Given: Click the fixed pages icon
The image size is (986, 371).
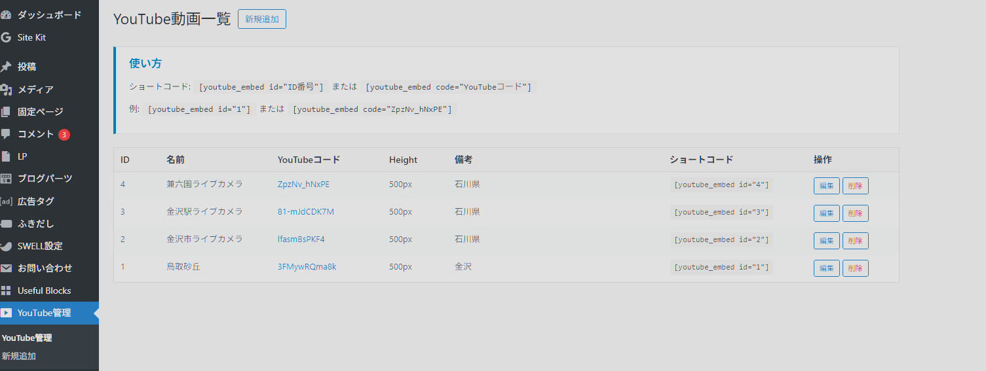Looking at the screenshot, I should tap(6, 112).
